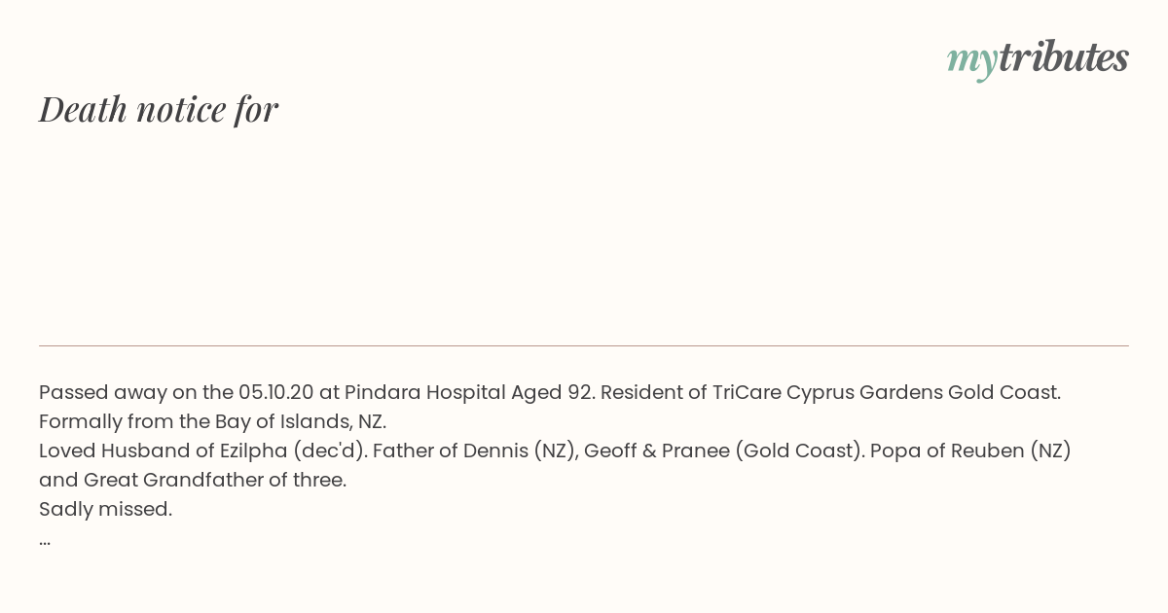The height and width of the screenshot is (613, 1168).
Task: Click "TriCare Cyprus Gardens" in the notice
Action: click(827, 393)
